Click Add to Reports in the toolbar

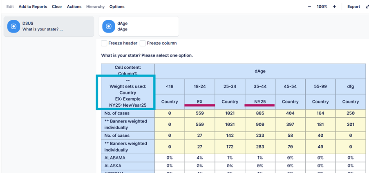click(x=33, y=7)
